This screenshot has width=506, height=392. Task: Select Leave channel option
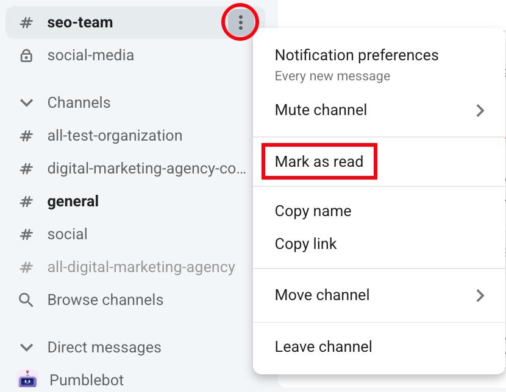coord(323,347)
